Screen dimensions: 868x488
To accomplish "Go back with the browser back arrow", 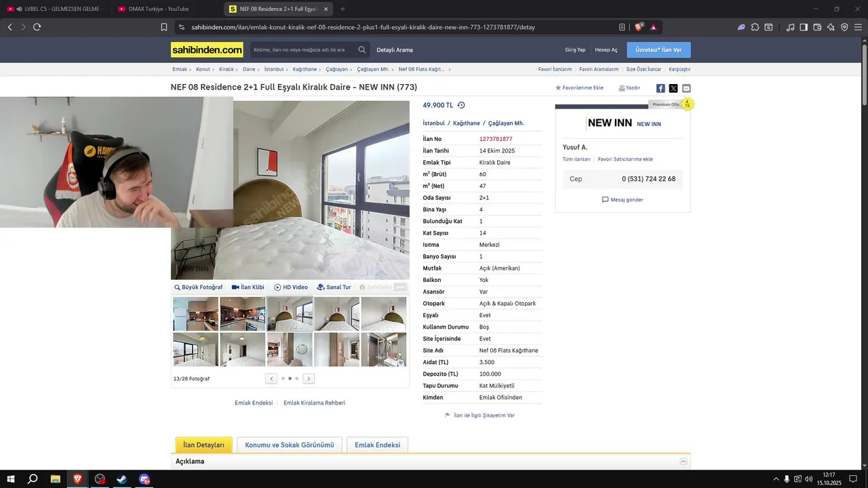I will tap(9, 27).
